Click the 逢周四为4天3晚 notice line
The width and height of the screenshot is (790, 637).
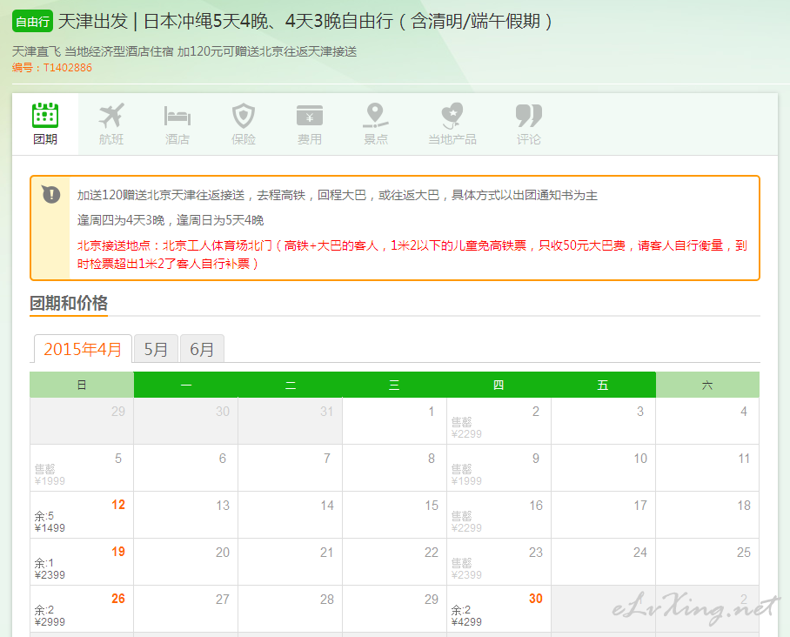coord(171,220)
